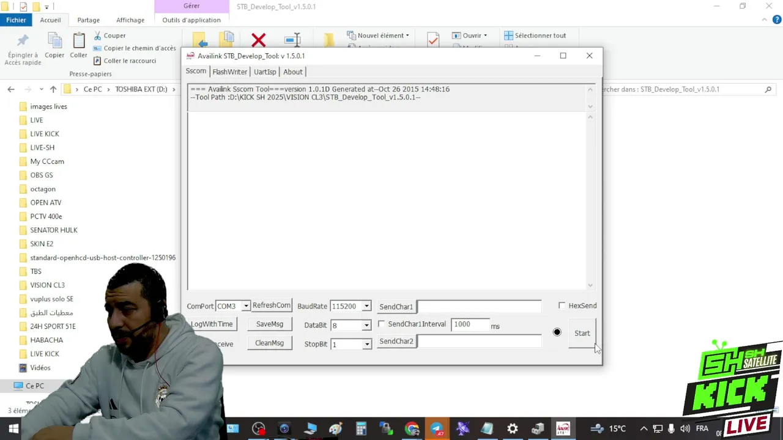Open the satellite dish app on taskbar

click(x=462, y=429)
